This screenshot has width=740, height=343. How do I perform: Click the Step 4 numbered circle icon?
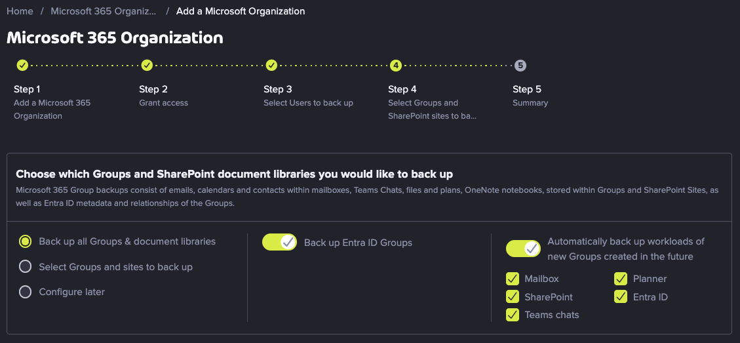(x=396, y=65)
